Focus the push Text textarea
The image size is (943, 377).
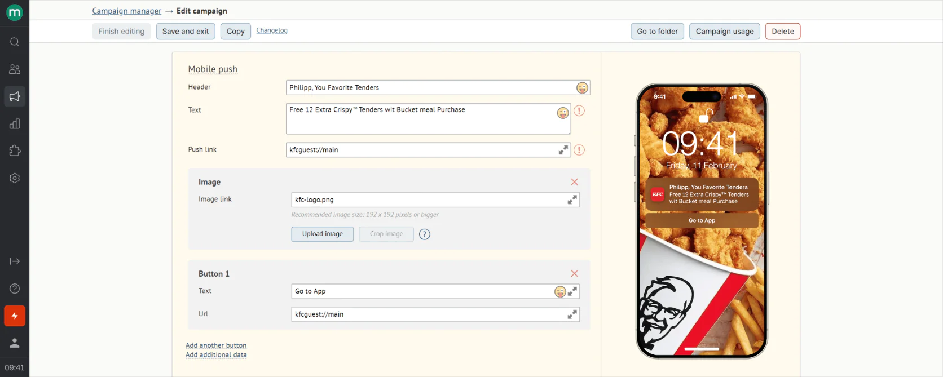point(429,119)
